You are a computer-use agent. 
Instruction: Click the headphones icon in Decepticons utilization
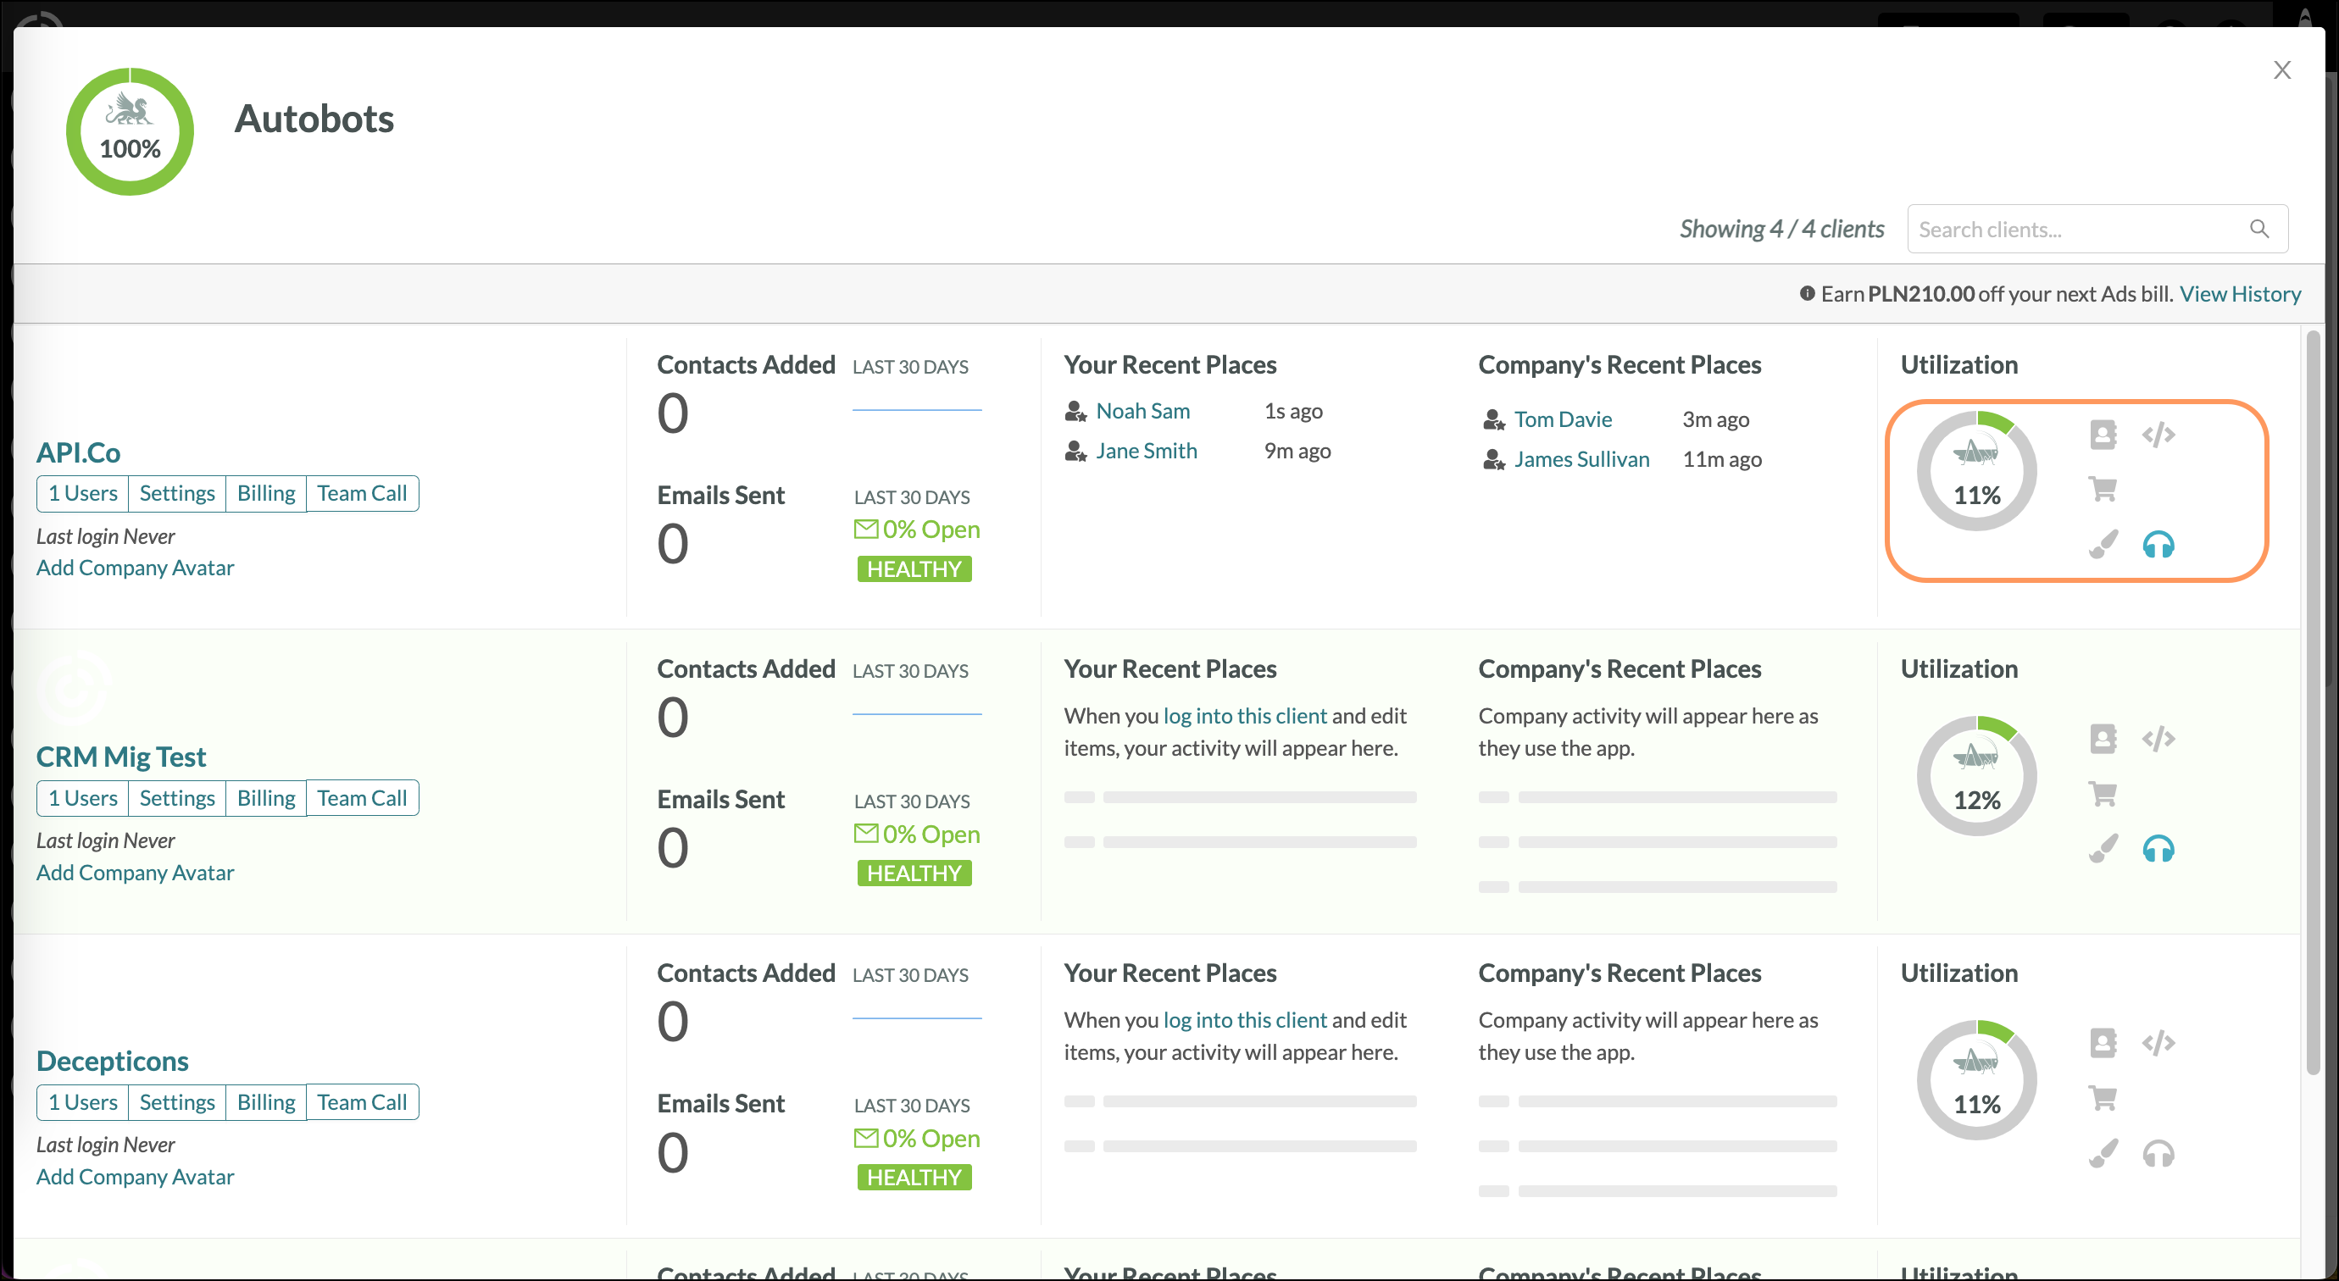coord(2158,1153)
